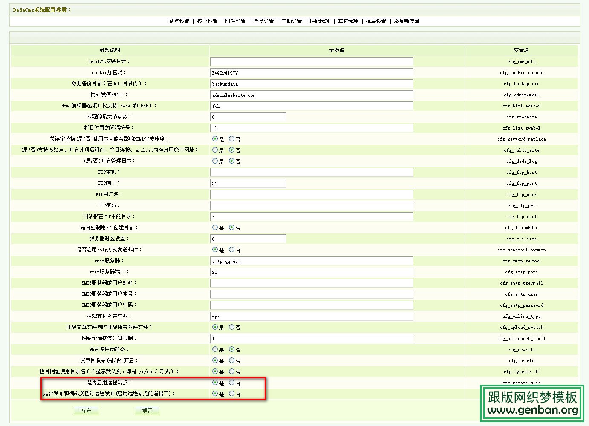Go to 会员设置 tab
This screenshot has height=426, width=589.
[x=263, y=21]
